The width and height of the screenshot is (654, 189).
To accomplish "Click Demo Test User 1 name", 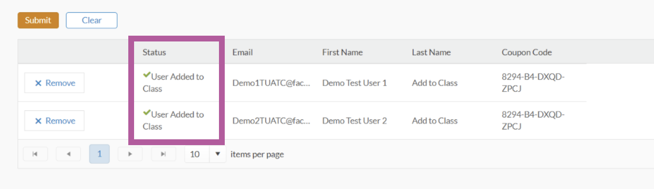I will (354, 83).
